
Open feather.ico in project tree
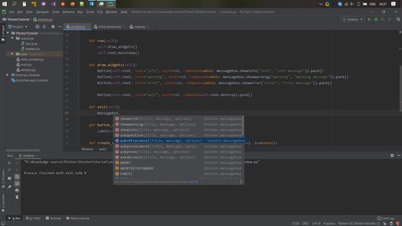click(x=31, y=49)
